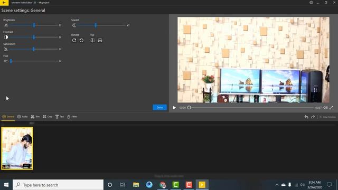
Task: Rotate the scene clockwise
Action: tap(74, 40)
